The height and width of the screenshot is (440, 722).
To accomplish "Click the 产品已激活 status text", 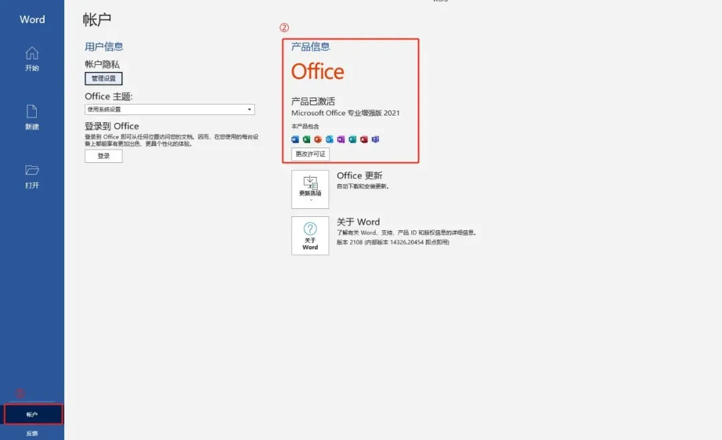I will (313, 101).
